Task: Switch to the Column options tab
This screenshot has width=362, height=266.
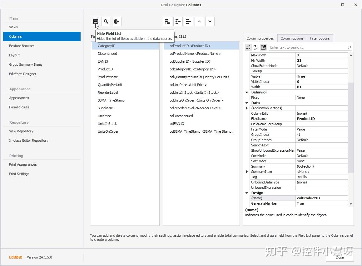Action: pyautogui.click(x=292, y=38)
